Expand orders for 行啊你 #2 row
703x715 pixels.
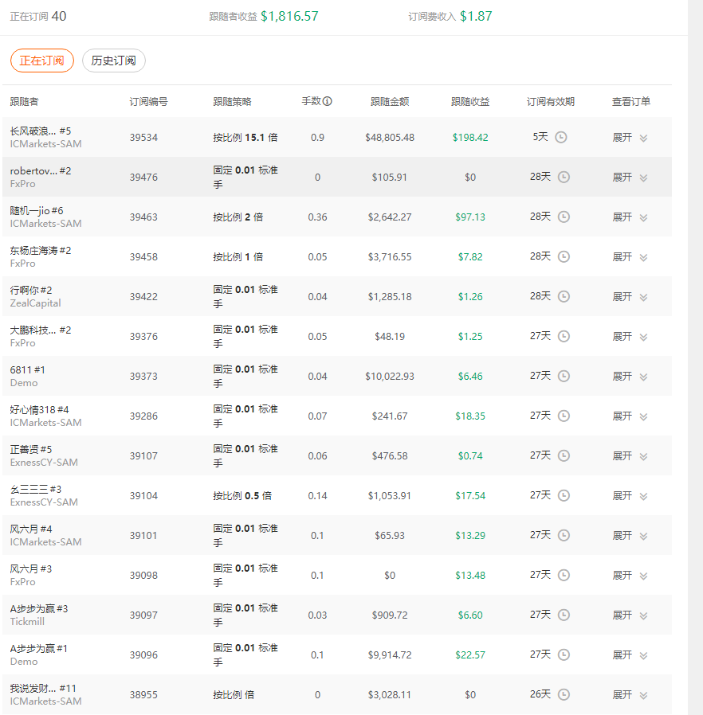pyautogui.click(x=630, y=297)
